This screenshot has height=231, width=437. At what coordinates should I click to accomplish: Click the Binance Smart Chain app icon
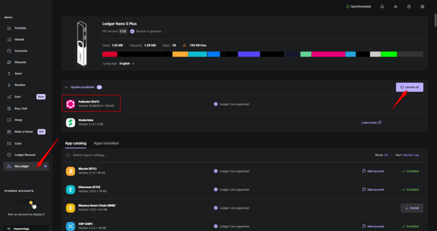(x=71, y=208)
